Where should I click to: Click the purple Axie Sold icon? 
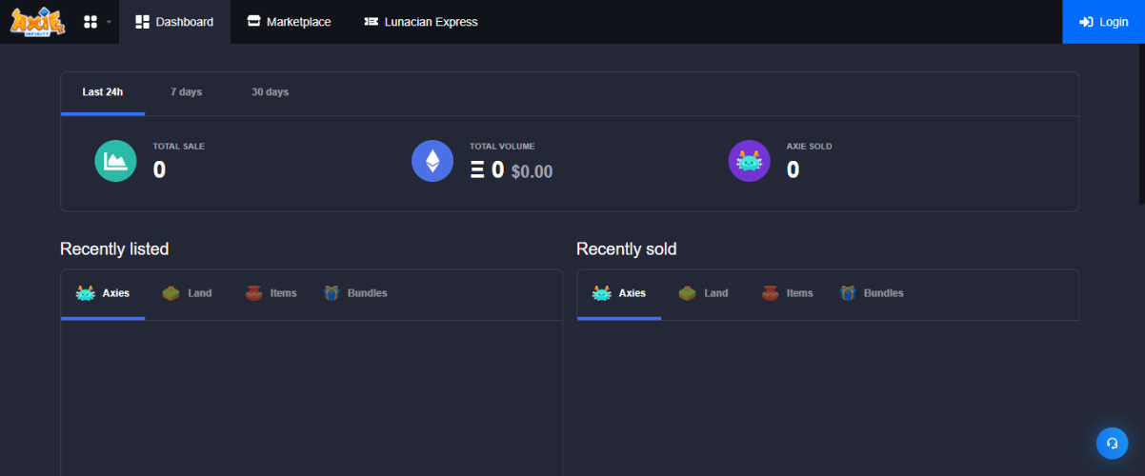pyautogui.click(x=750, y=161)
